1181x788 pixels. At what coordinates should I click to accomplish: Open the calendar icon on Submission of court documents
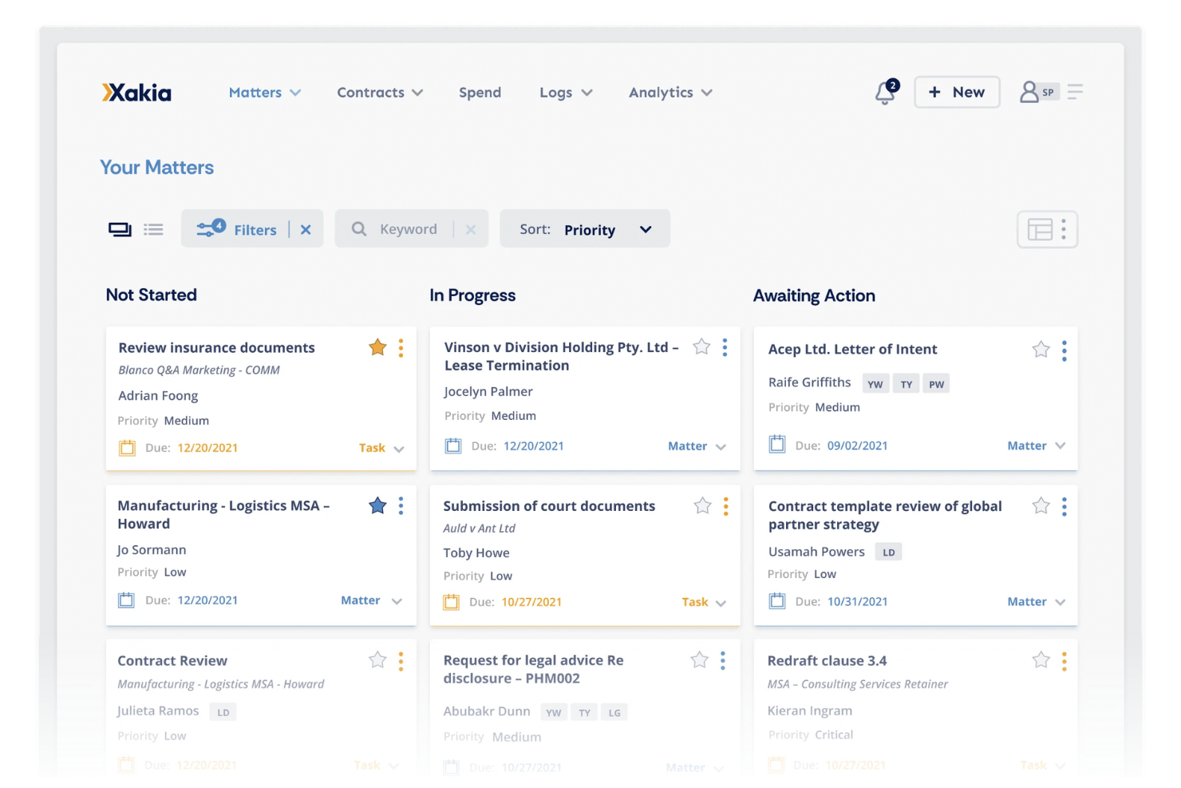point(452,602)
